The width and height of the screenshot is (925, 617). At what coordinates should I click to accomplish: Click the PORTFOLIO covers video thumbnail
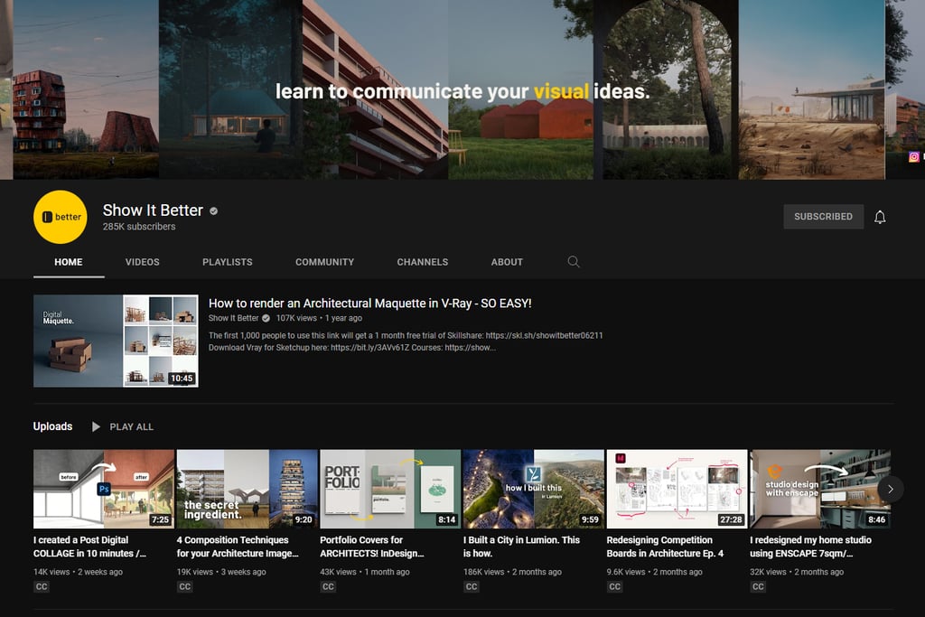click(390, 489)
